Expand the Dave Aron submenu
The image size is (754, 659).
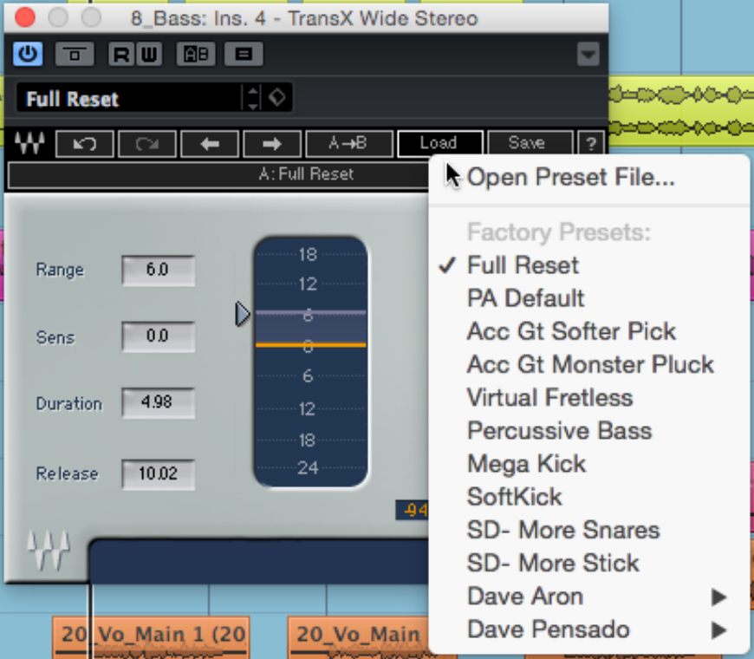pyautogui.click(x=589, y=597)
